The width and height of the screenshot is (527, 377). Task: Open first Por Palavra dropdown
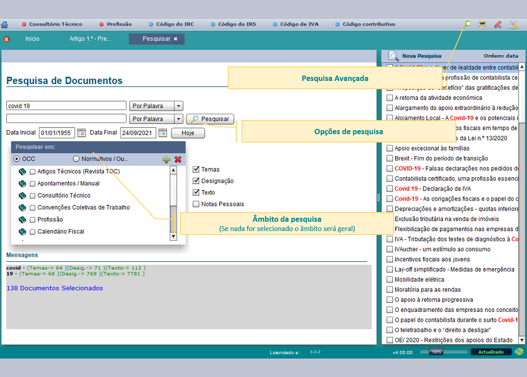pyautogui.click(x=179, y=106)
